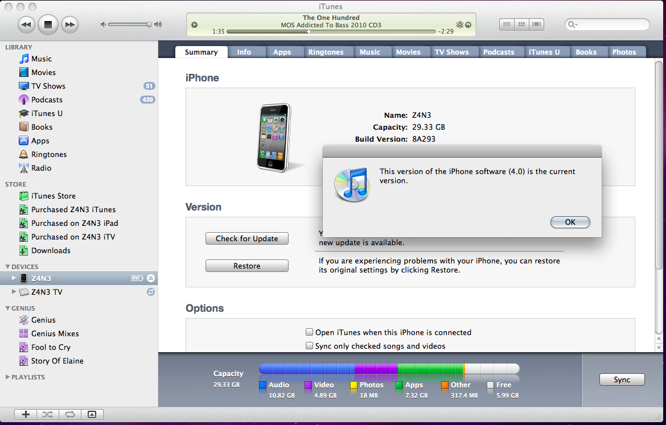The height and width of the screenshot is (425, 666).
Task: Open the Downloads item
Action: pyautogui.click(x=51, y=250)
